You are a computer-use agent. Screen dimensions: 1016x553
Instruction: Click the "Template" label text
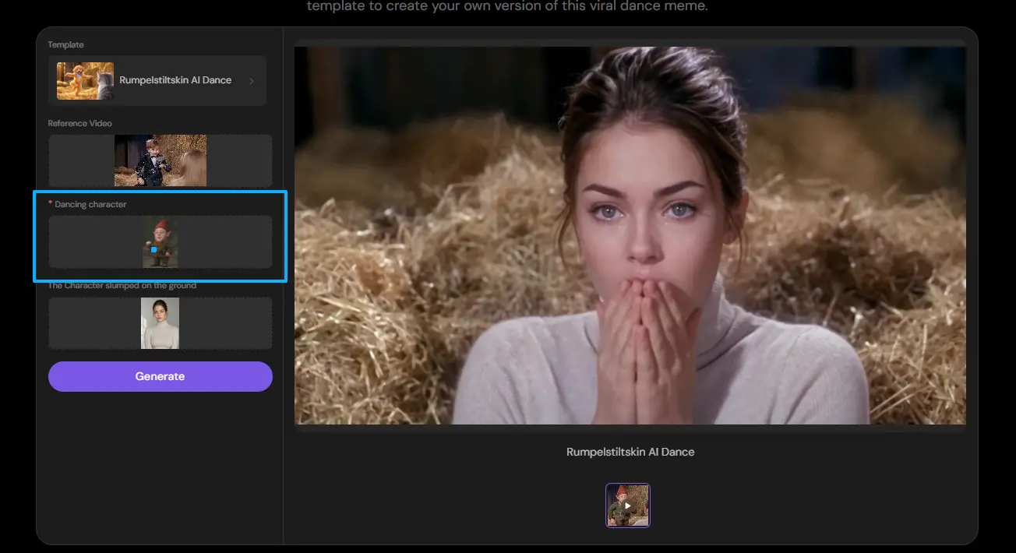(x=65, y=44)
